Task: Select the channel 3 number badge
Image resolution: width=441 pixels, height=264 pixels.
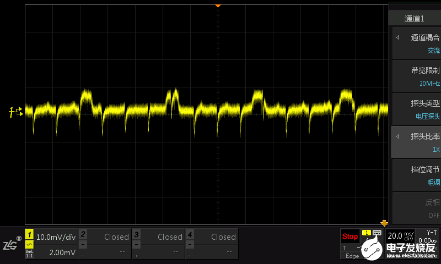Action: coord(136,234)
